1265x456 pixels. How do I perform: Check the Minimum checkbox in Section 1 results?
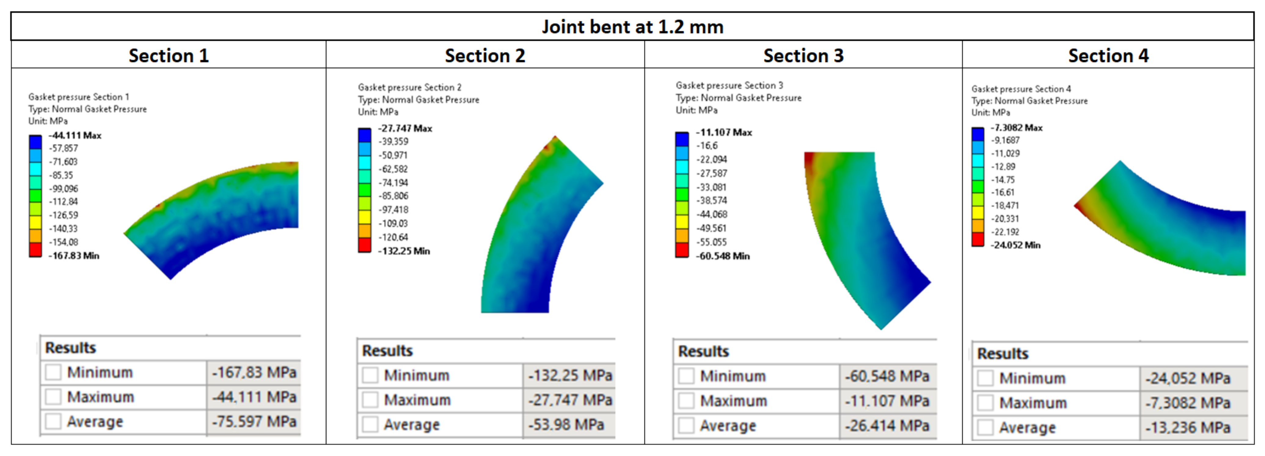pyautogui.click(x=53, y=372)
